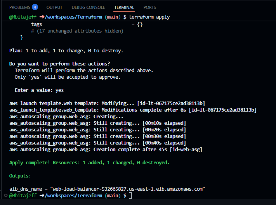Click the '# (17 unchanged attributes hidden)' comment line
The height and width of the screenshot is (205, 276).
coord(77,31)
